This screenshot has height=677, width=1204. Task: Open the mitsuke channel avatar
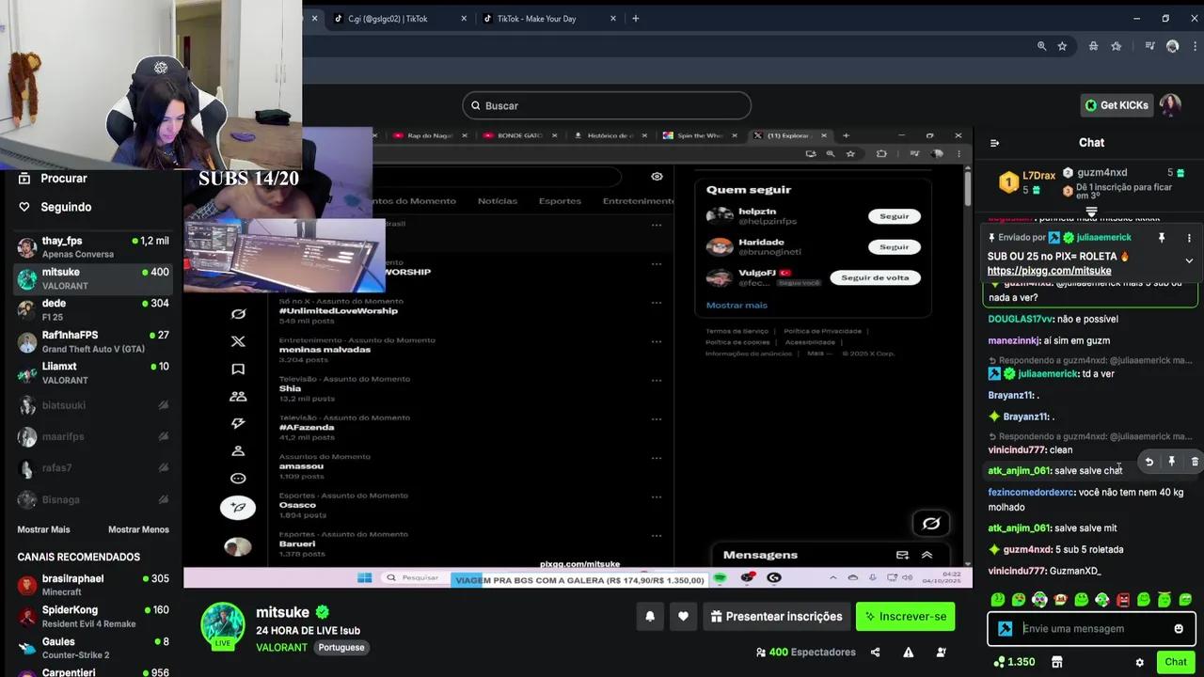point(223,625)
